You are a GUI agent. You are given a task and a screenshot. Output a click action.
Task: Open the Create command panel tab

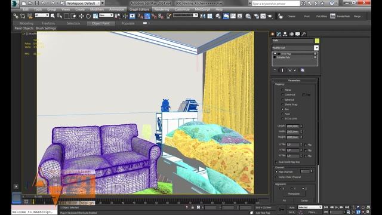[x=273, y=34]
